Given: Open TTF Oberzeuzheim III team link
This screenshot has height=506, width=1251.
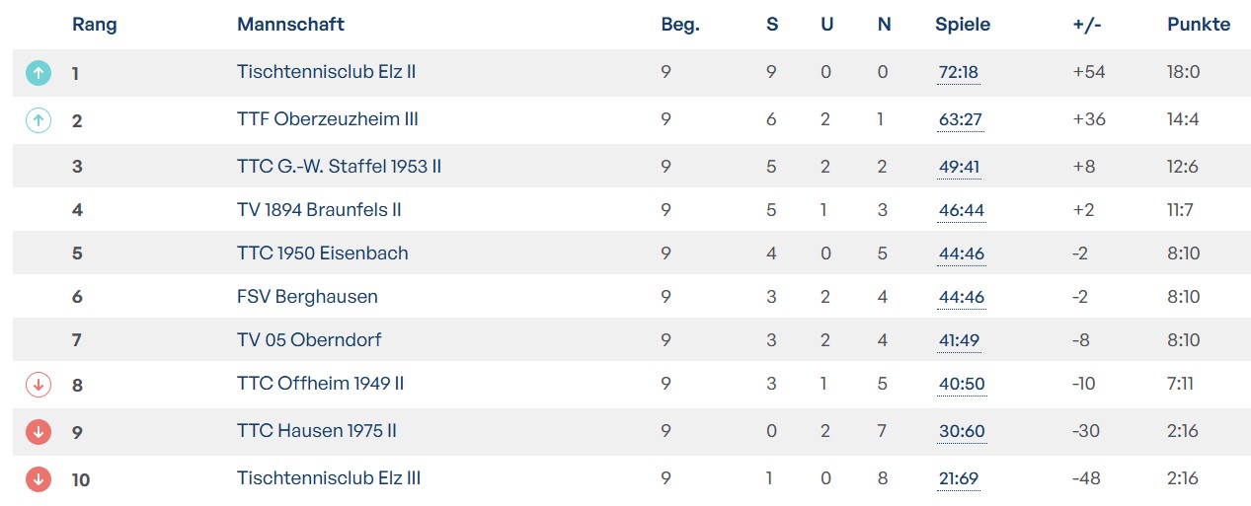Looking at the screenshot, I should click(x=328, y=119).
